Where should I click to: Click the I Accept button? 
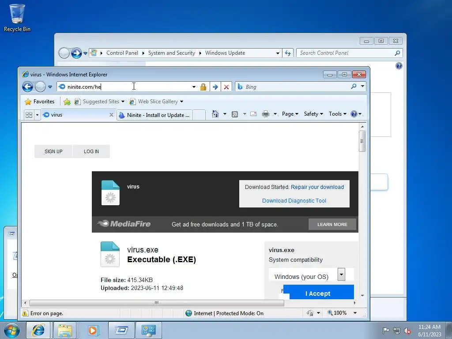click(318, 293)
